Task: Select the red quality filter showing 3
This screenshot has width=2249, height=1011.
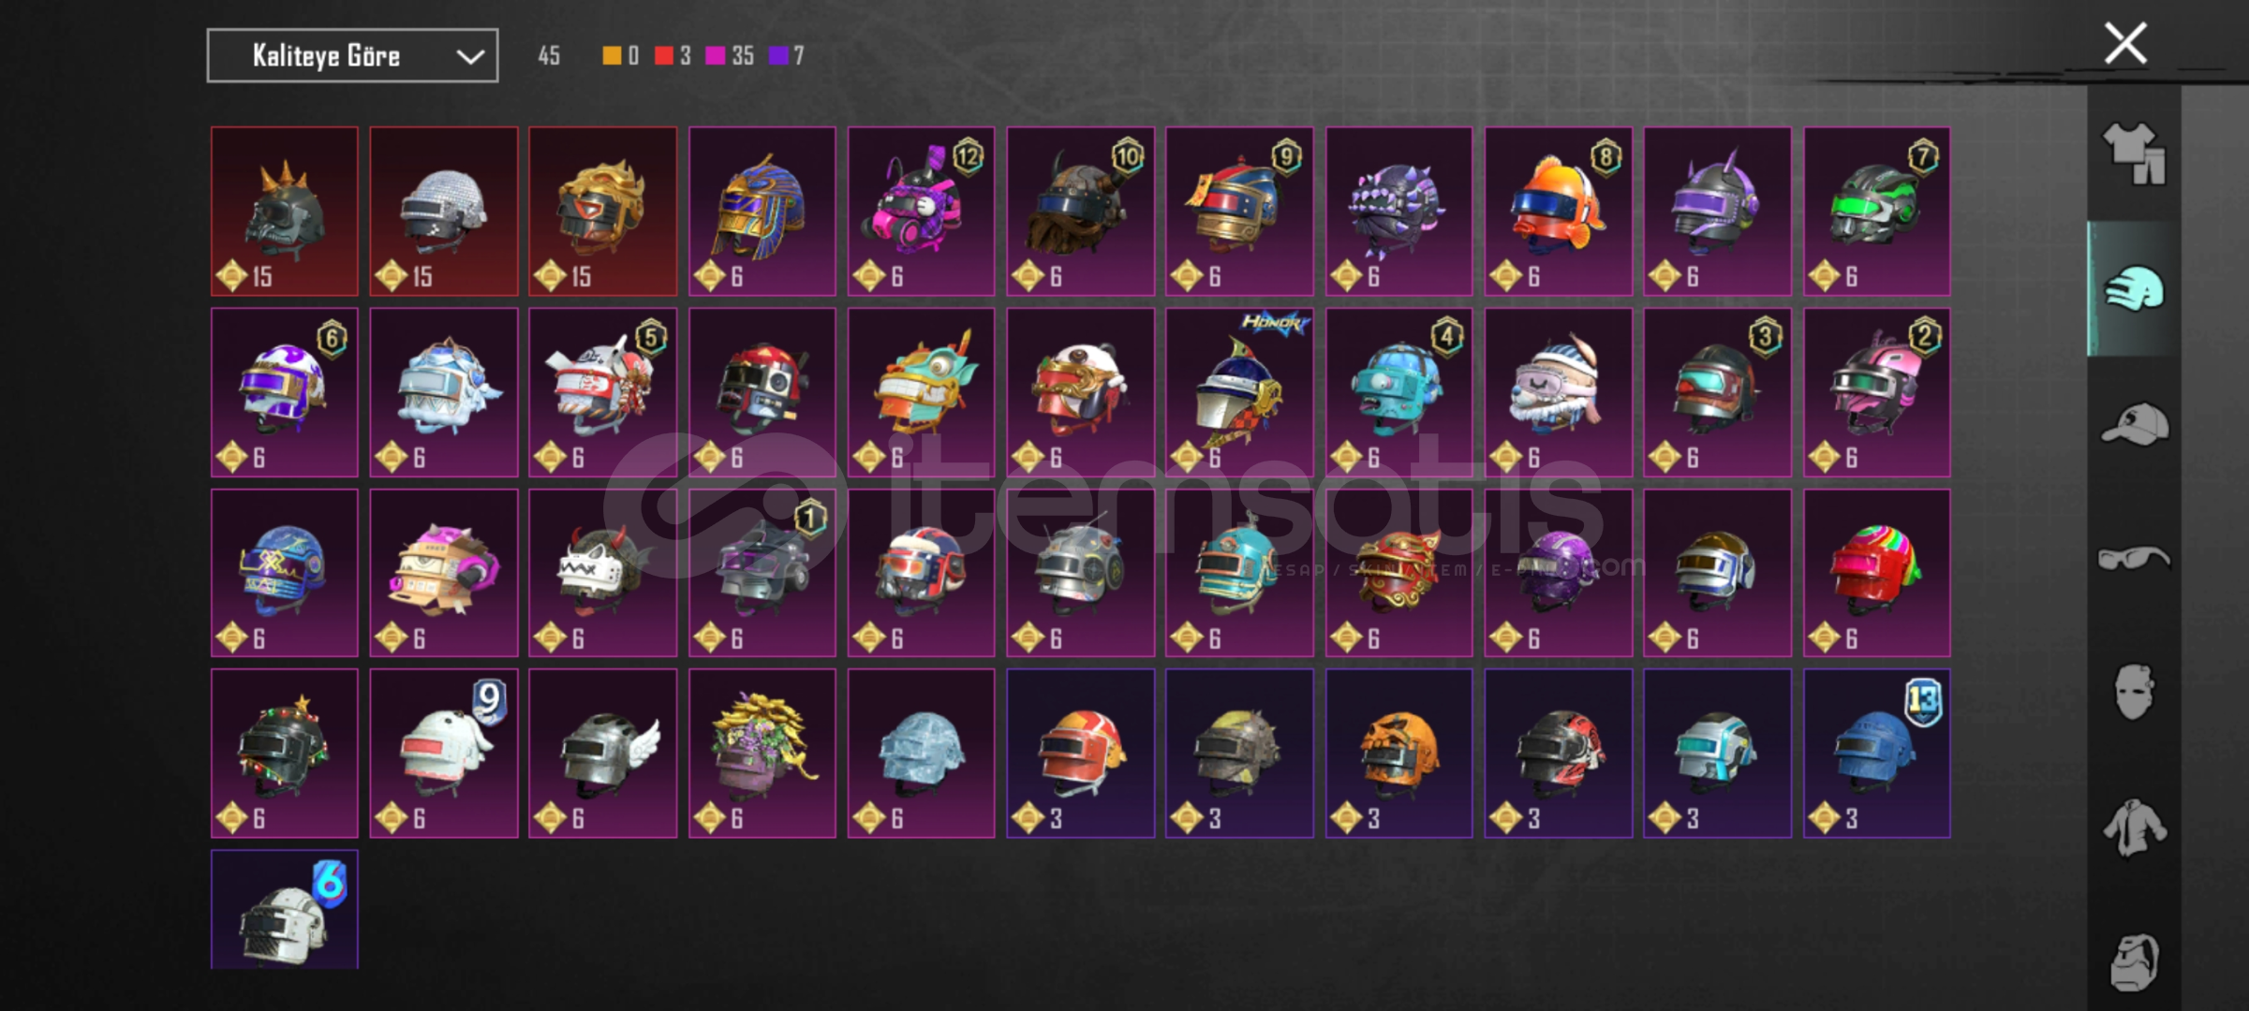Action: tap(673, 56)
